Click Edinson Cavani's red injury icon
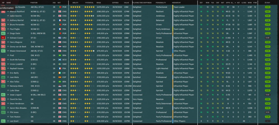The image size is (279, 125). pyautogui.click(x=3, y=38)
